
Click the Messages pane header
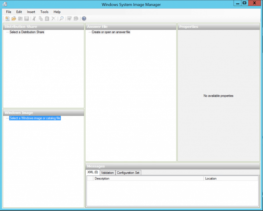172,166
